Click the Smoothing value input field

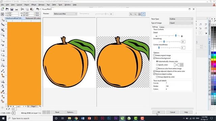(183, 42)
